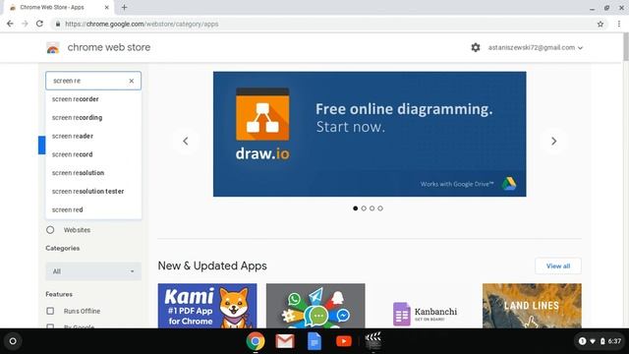629x354 pixels.
Task: Click 'chrome web store' title link
Action: click(x=109, y=47)
